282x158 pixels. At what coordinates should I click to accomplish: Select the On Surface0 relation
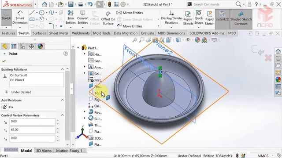click(x=19, y=75)
